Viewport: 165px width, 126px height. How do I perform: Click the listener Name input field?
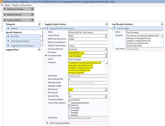tap(88, 32)
